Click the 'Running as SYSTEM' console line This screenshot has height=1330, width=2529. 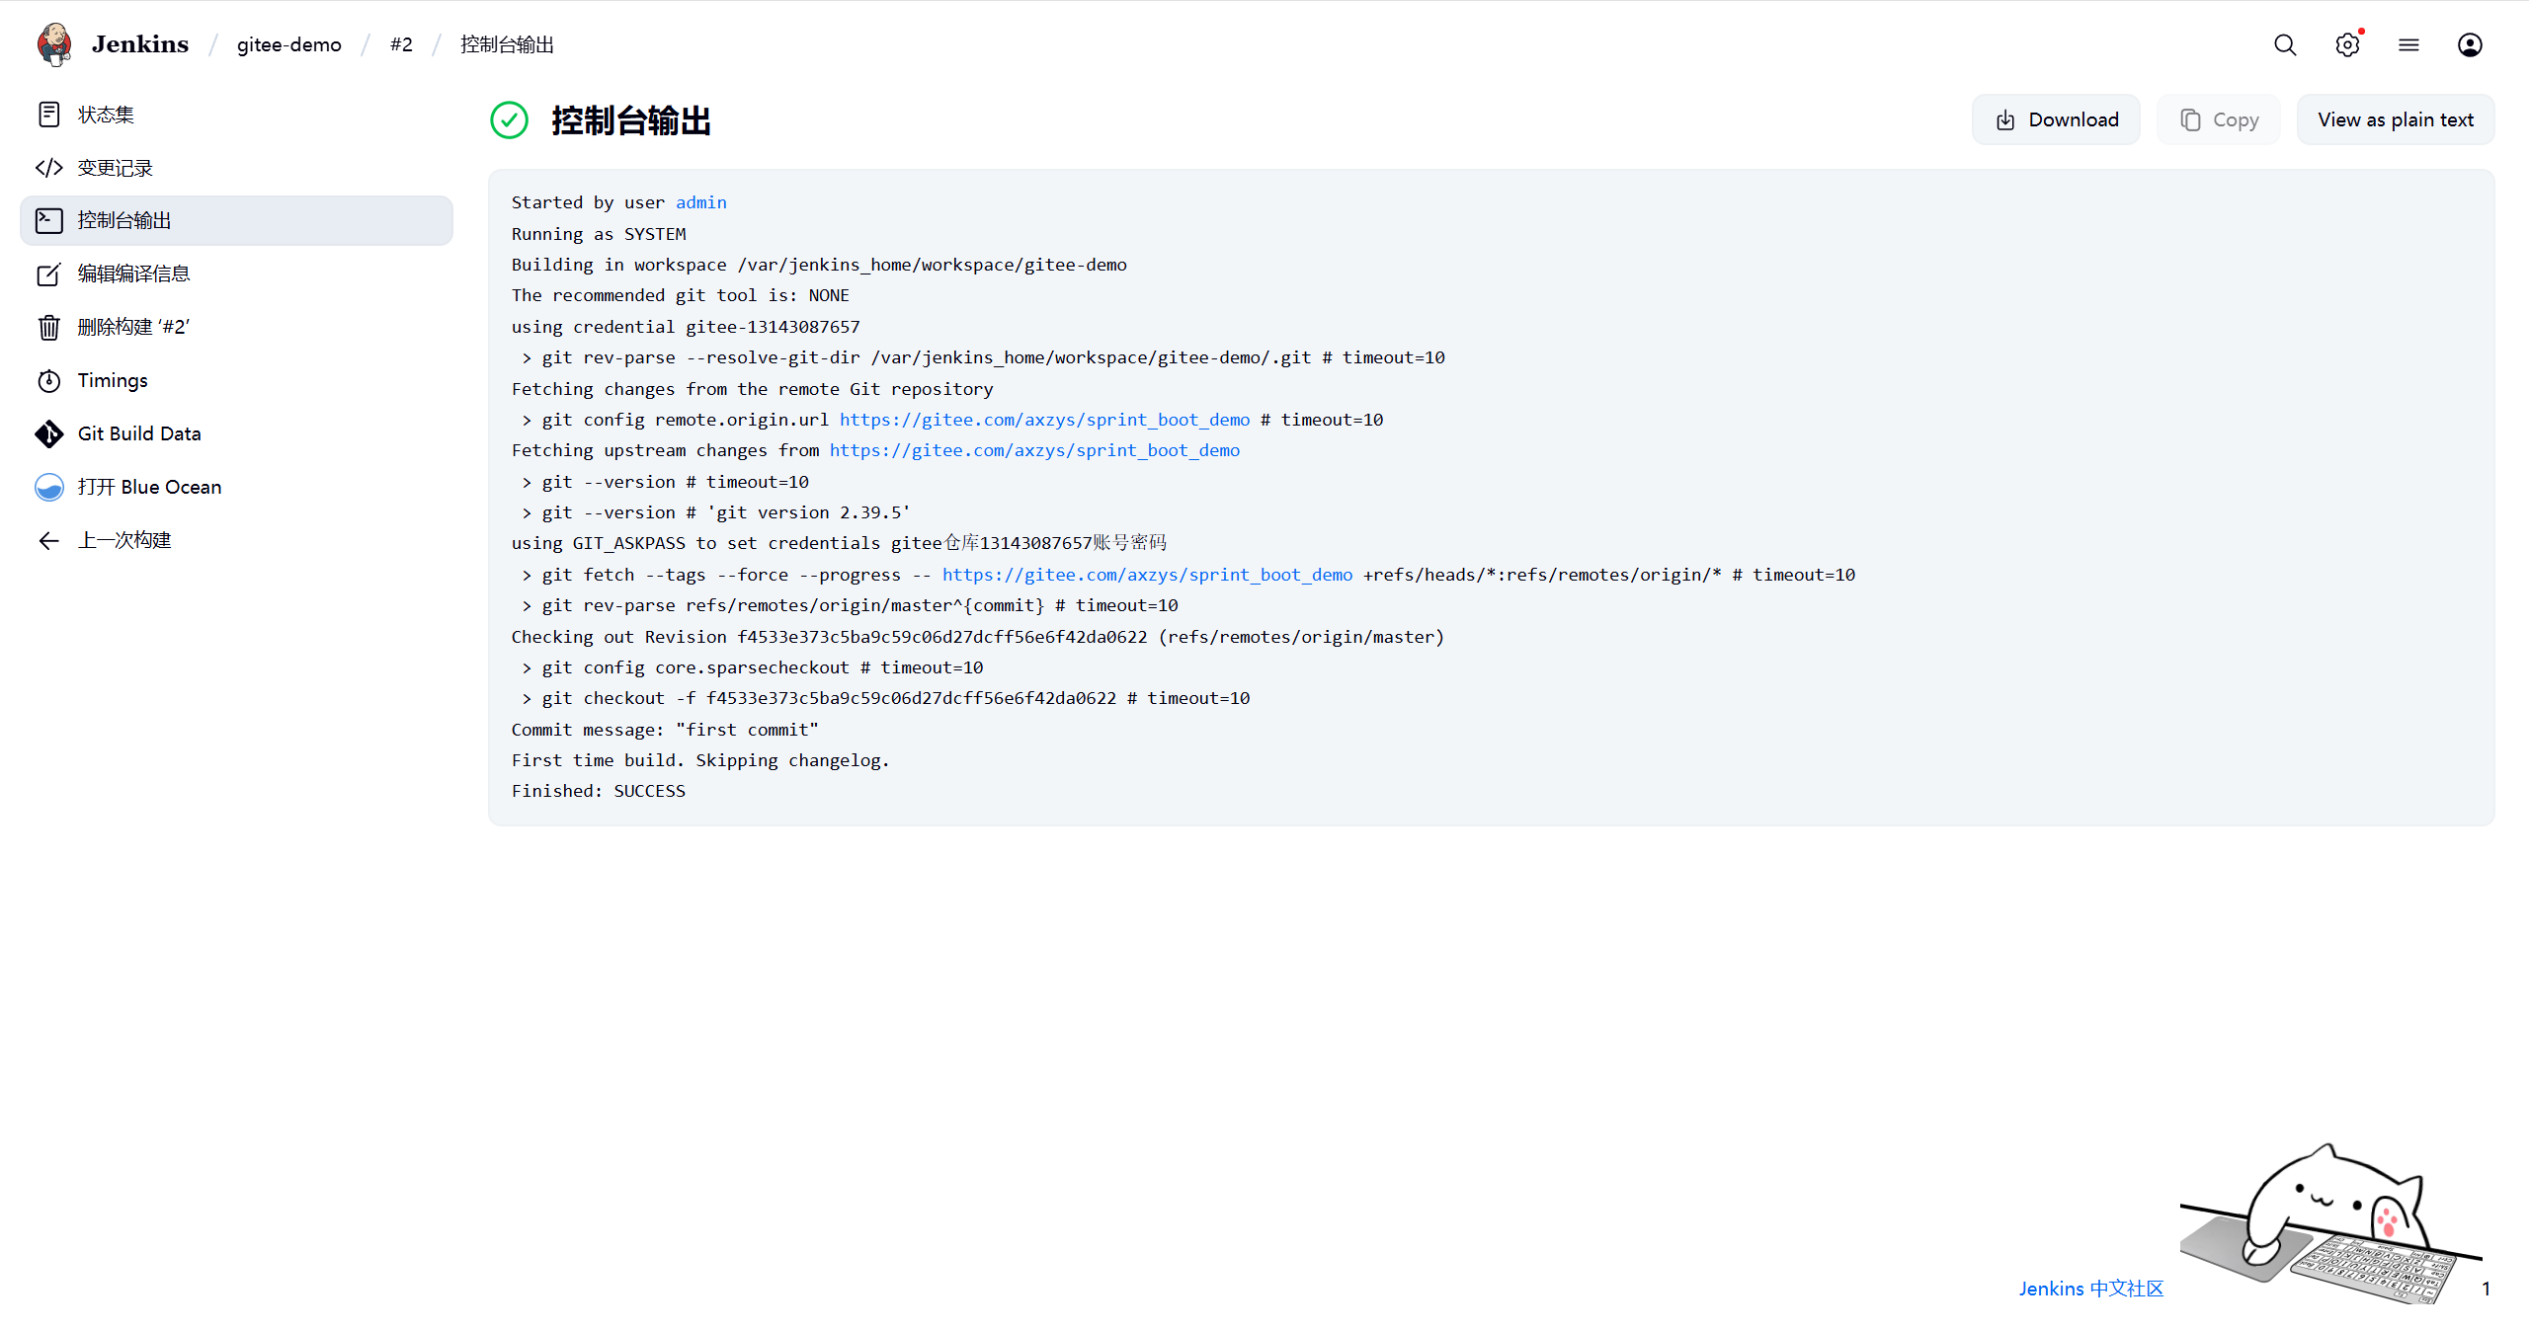[x=599, y=234]
